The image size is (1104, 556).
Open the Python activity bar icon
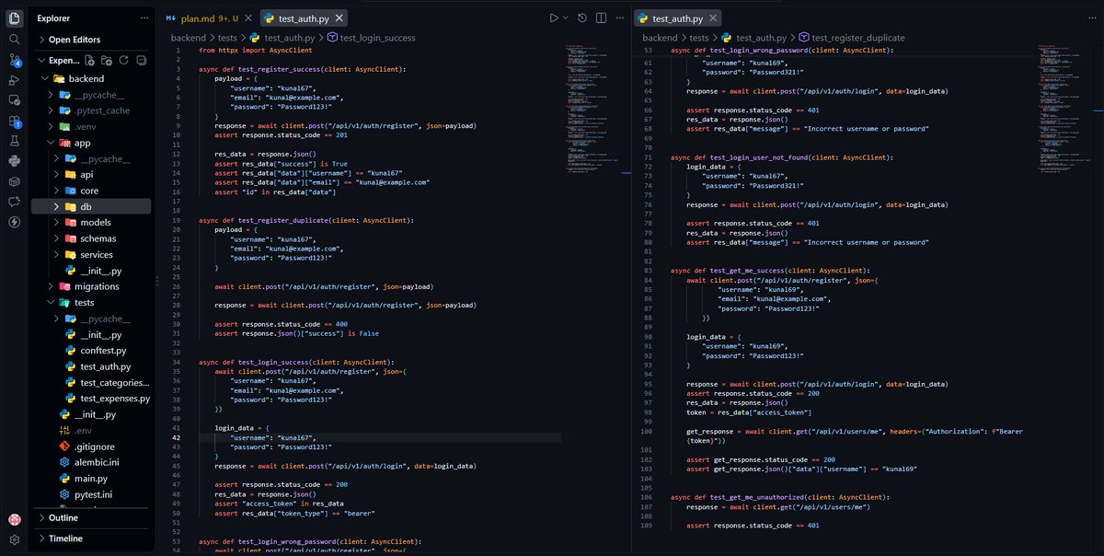pos(14,160)
